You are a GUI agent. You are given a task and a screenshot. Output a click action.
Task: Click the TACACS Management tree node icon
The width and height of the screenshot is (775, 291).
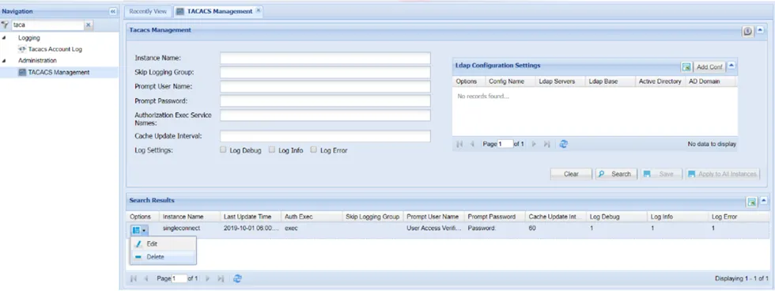coord(22,72)
